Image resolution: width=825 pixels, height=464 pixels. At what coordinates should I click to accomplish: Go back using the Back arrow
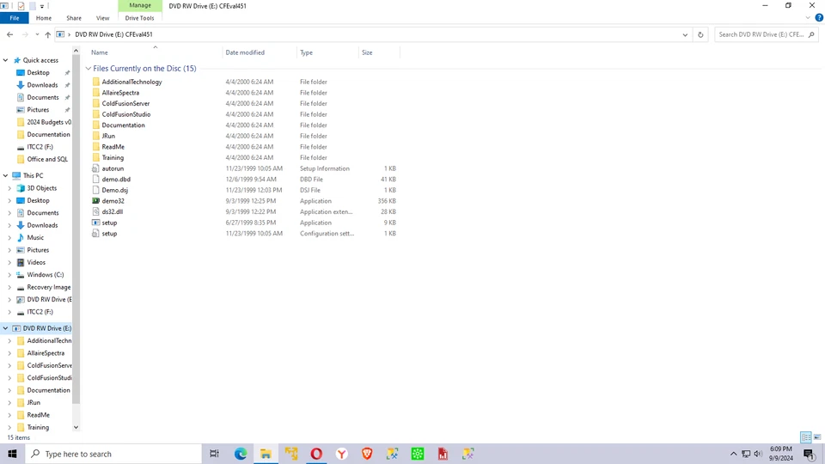point(10,34)
